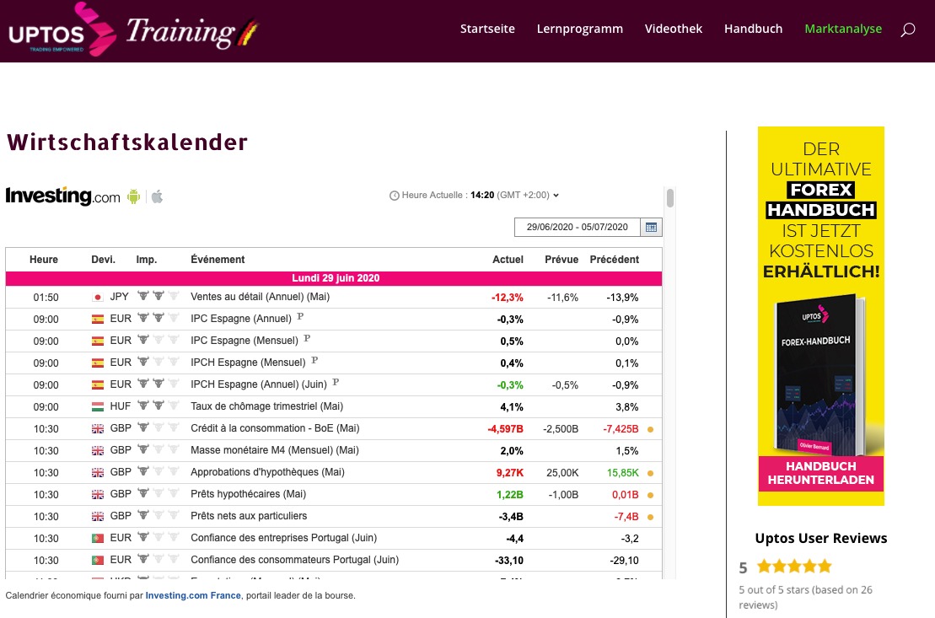Click the forecast value -2,500B
Screen dimensions: 935x618
click(561, 429)
